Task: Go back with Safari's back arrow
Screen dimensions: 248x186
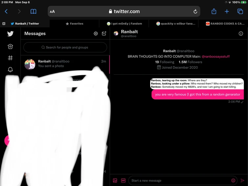Action: (x=6, y=12)
